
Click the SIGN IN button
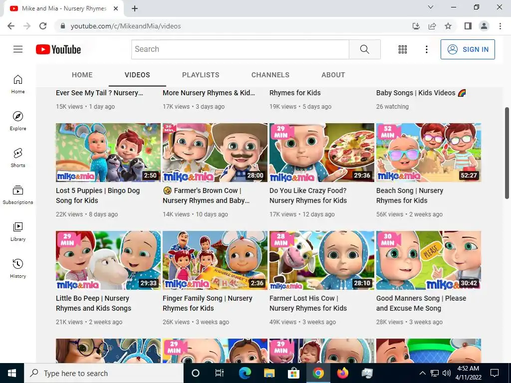pos(468,49)
